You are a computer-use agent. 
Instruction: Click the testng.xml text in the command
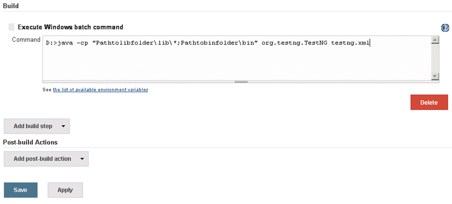coord(350,43)
